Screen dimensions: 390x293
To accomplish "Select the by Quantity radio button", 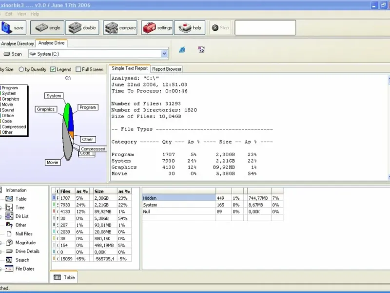I will tap(21, 69).
